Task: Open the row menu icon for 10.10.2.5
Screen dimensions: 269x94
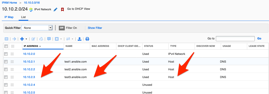Action: click(x=12, y=92)
